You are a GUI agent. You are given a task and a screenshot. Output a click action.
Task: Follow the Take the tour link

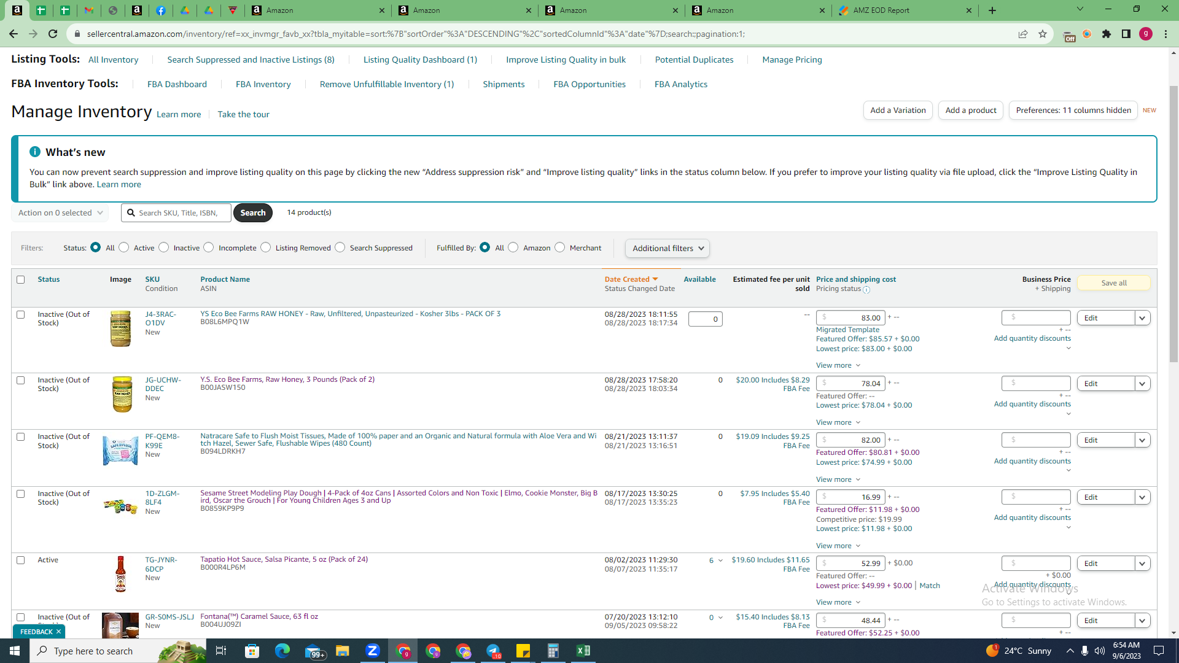[243, 115]
